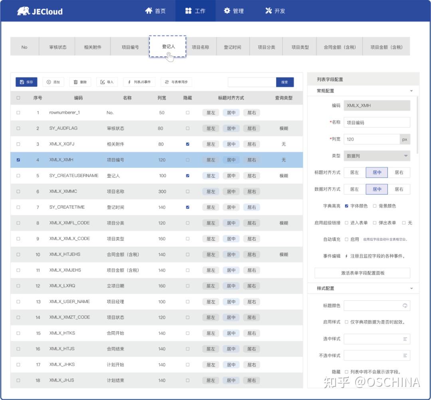
Task: Collapse the 常规配置 section
Action: point(412,91)
